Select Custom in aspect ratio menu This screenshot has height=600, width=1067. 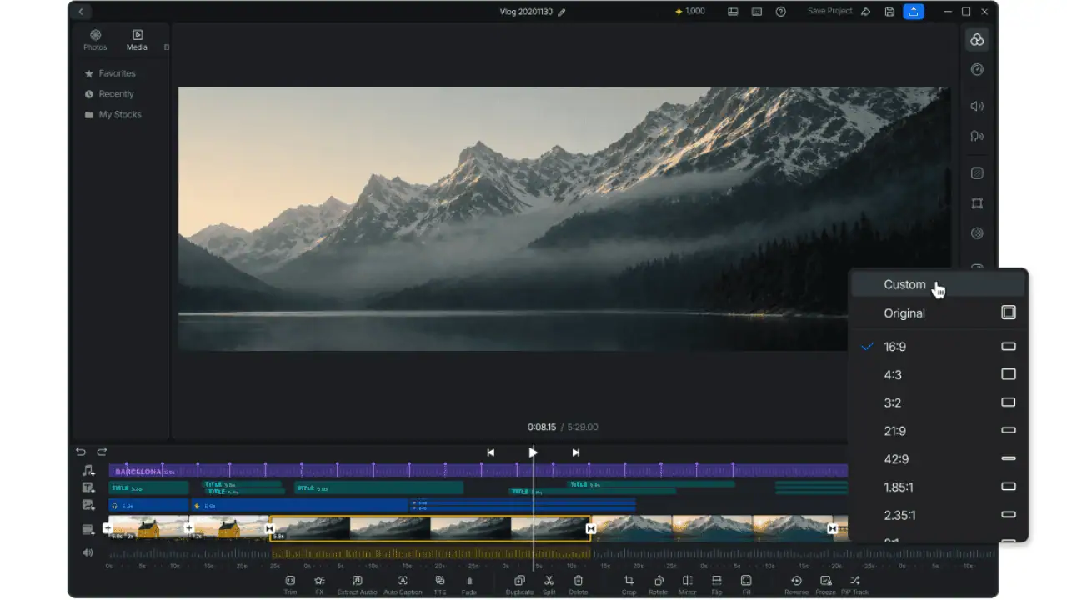[939, 284]
